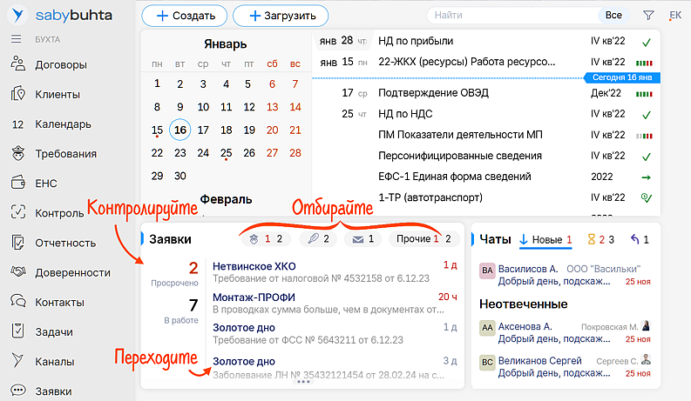Click the Клиенты briefcase icon
The height and width of the screenshot is (401, 691).
pyautogui.click(x=17, y=94)
